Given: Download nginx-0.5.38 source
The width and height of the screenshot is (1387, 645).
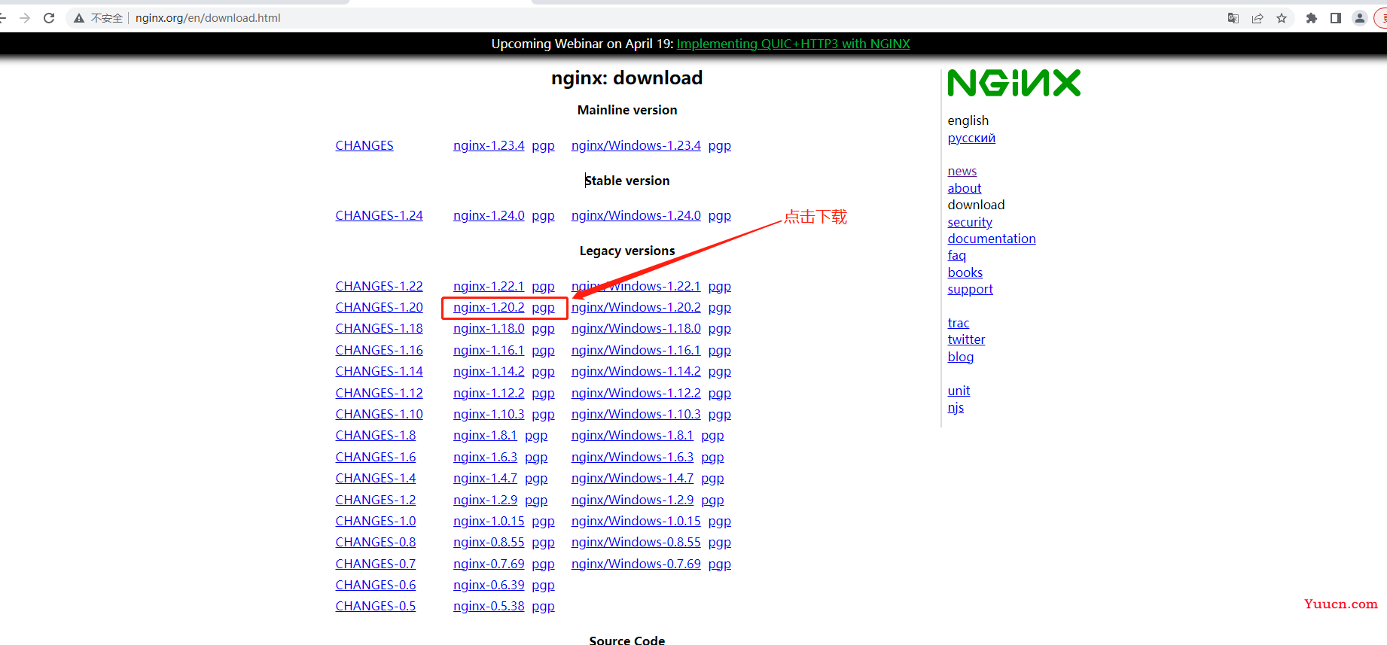Looking at the screenshot, I should (x=489, y=606).
